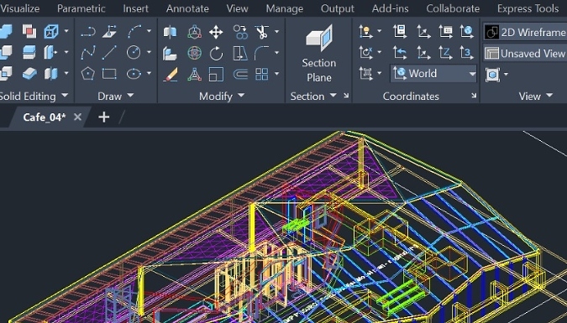Image resolution: width=567 pixels, height=323 pixels.
Task: Switch to the Output ribbon tab
Action: click(x=338, y=8)
